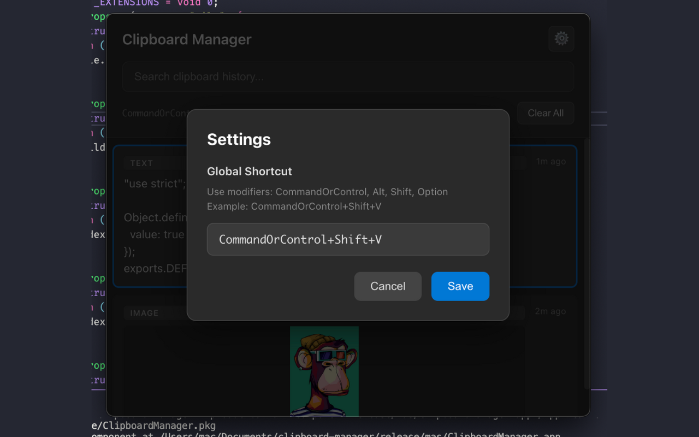Click the TEXT type badge
Viewport: 699px width, 437px height.
(141, 163)
